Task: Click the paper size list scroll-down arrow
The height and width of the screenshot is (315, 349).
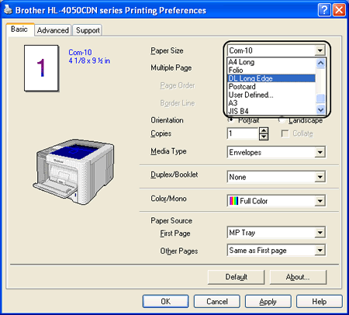Action: (320, 109)
